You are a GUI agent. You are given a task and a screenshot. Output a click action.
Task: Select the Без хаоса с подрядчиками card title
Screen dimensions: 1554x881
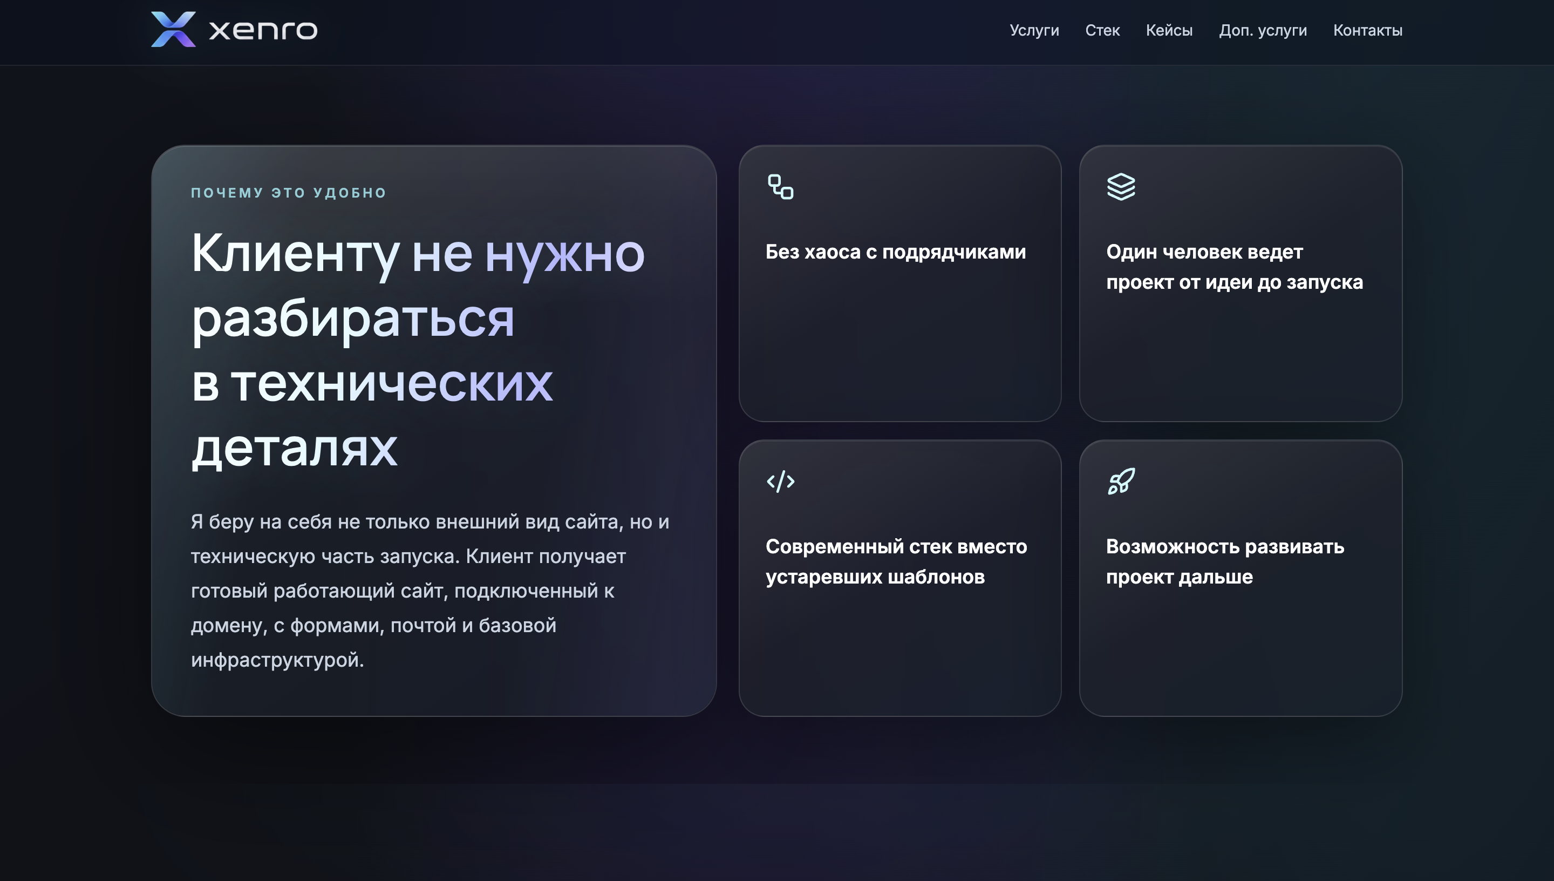tap(896, 252)
